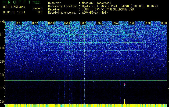Click the A504HB(yagi 4el) antenna text
The height and width of the screenshot is (107, 169).
click(x=95, y=13)
